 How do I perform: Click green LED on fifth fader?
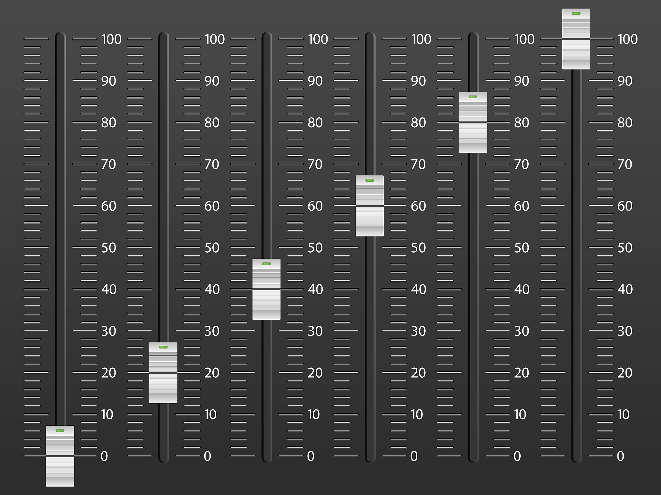click(x=473, y=97)
